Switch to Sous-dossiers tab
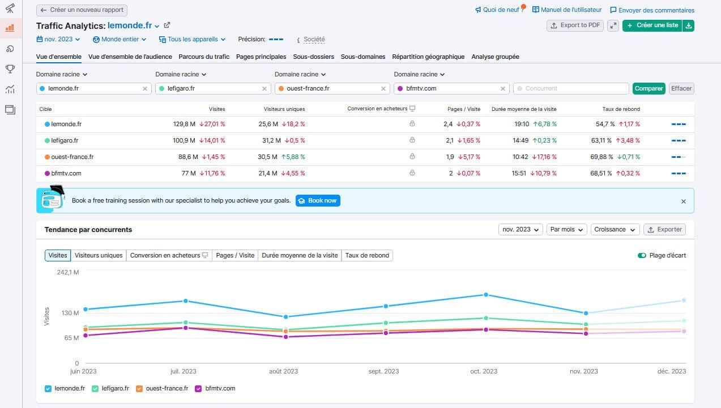The height and width of the screenshot is (408, 721). tap(313, 57)
